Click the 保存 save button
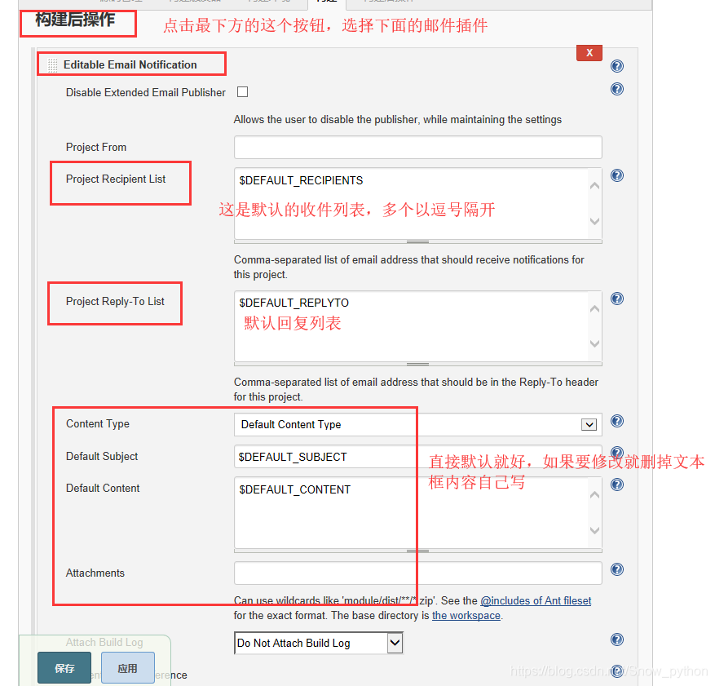 64,668
